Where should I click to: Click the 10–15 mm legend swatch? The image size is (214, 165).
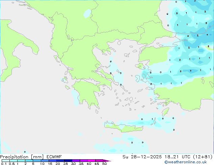(x=45, y=161)
